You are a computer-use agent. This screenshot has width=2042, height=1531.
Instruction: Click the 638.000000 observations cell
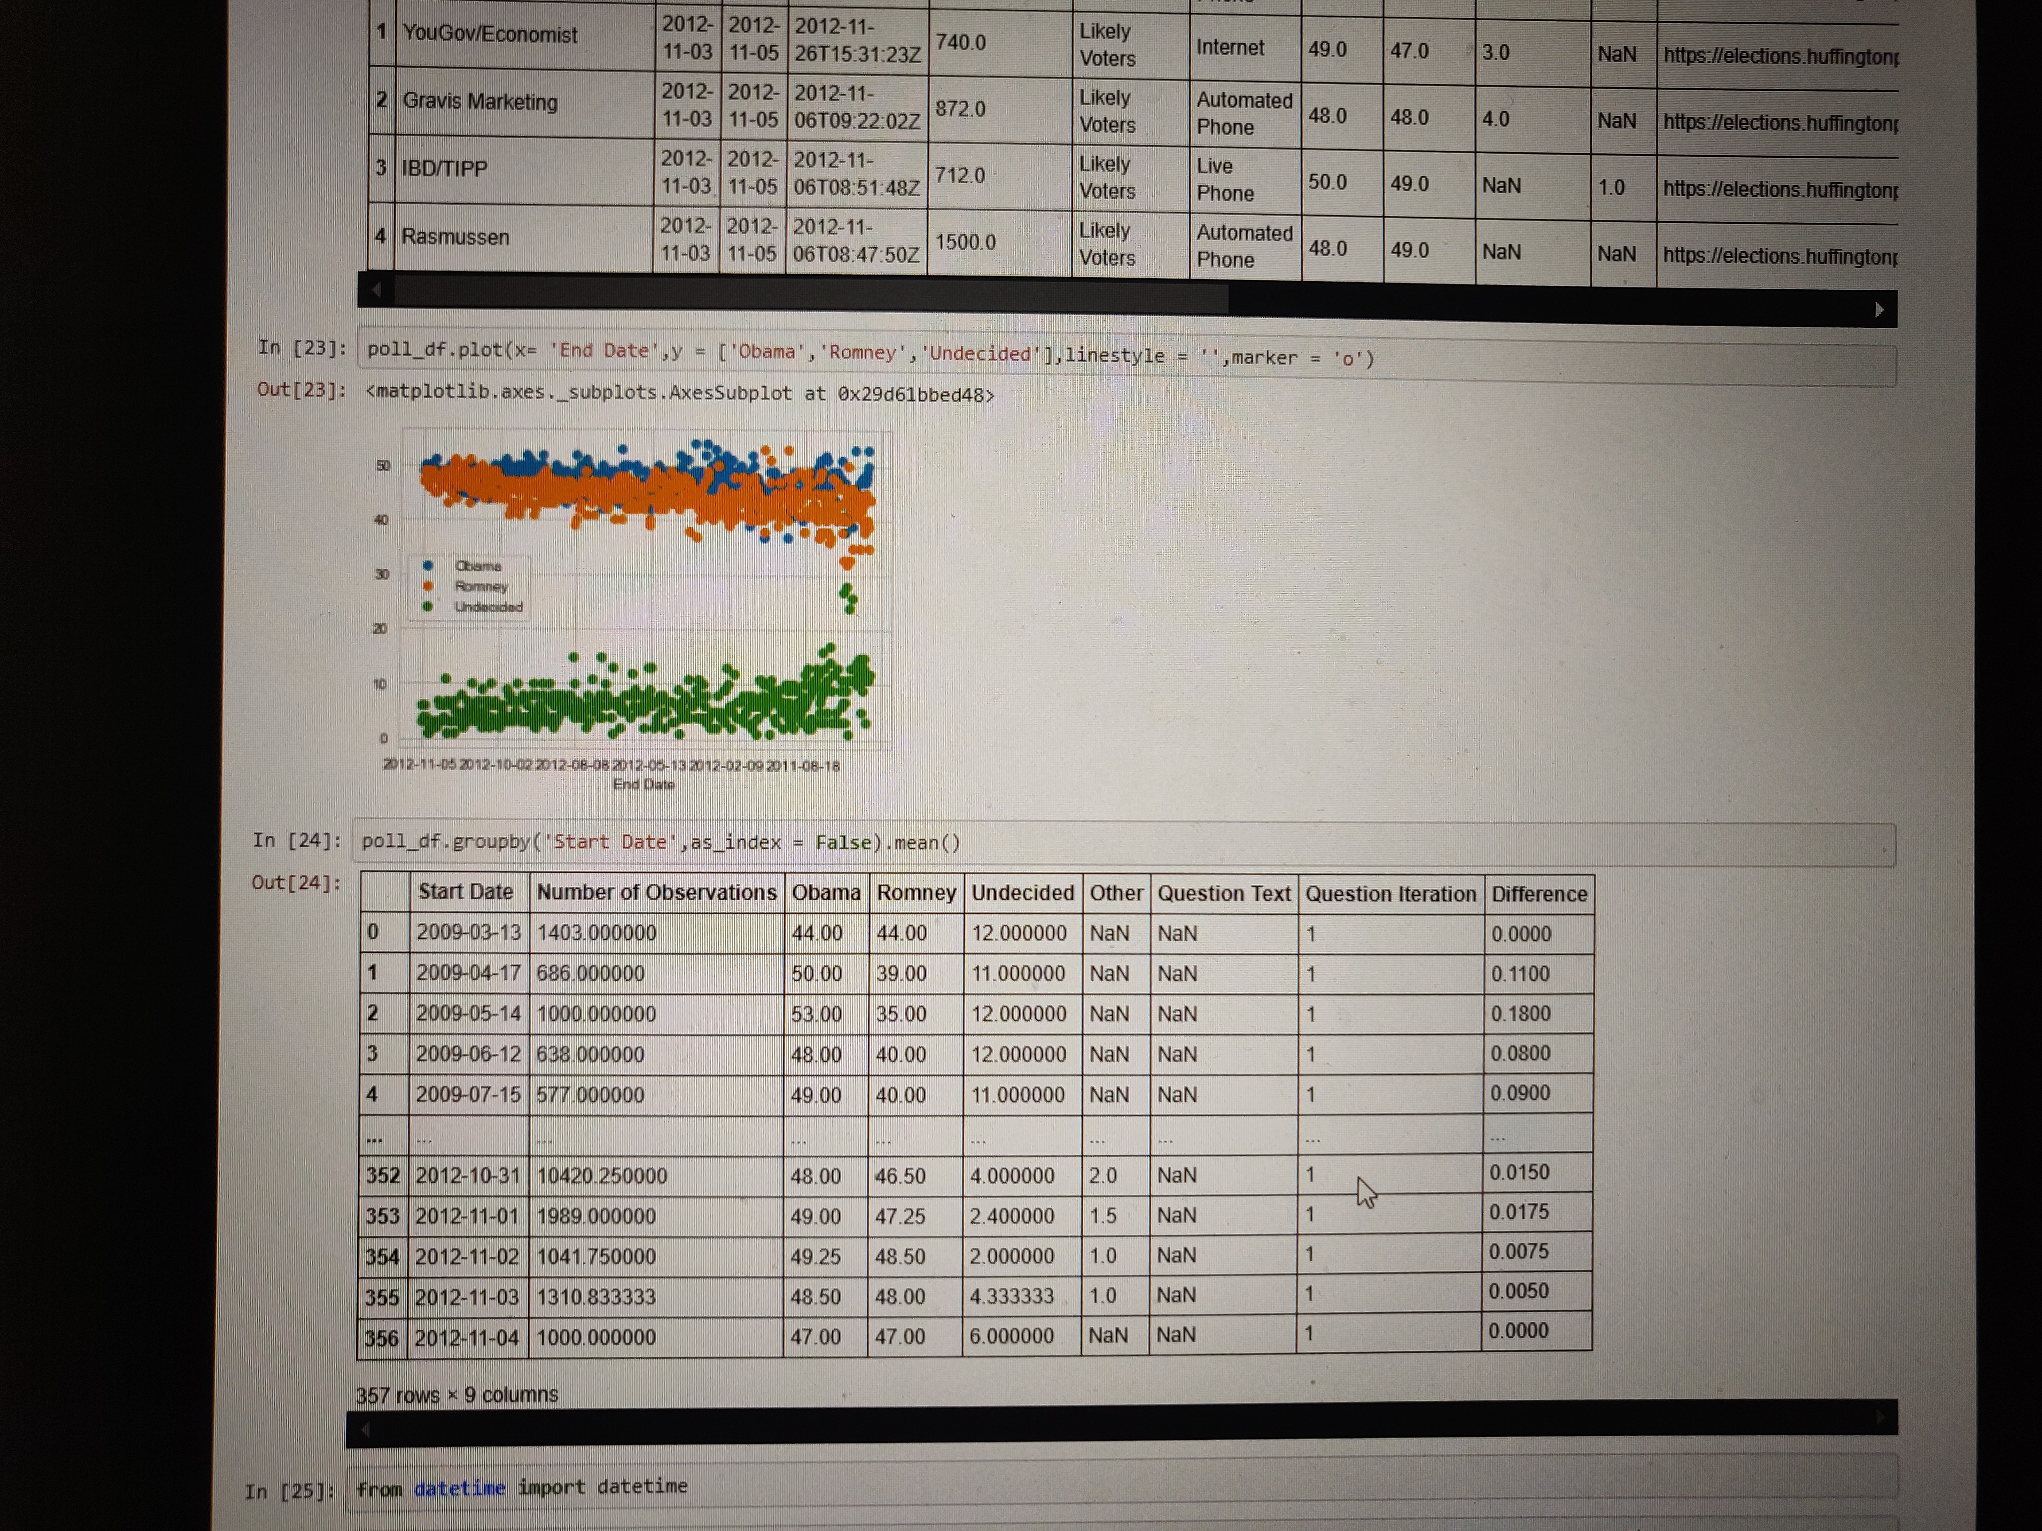pos(656,1054)
